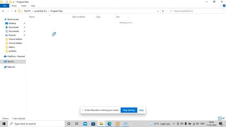Viewport: 226px width, 127px height.
Task: Switch to Details view layout icon
Action: (x=220, y=119)
